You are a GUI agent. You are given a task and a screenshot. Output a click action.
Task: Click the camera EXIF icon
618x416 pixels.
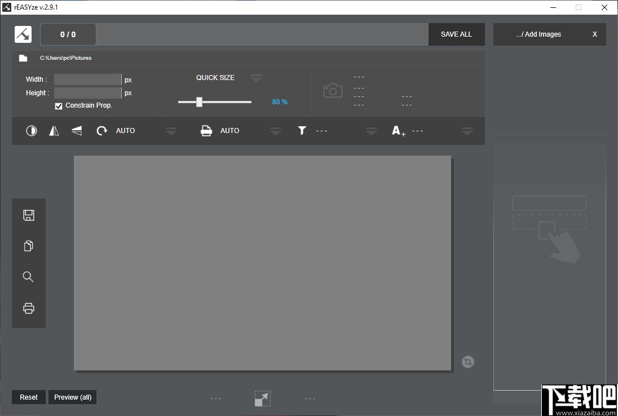tap(333, 91)
